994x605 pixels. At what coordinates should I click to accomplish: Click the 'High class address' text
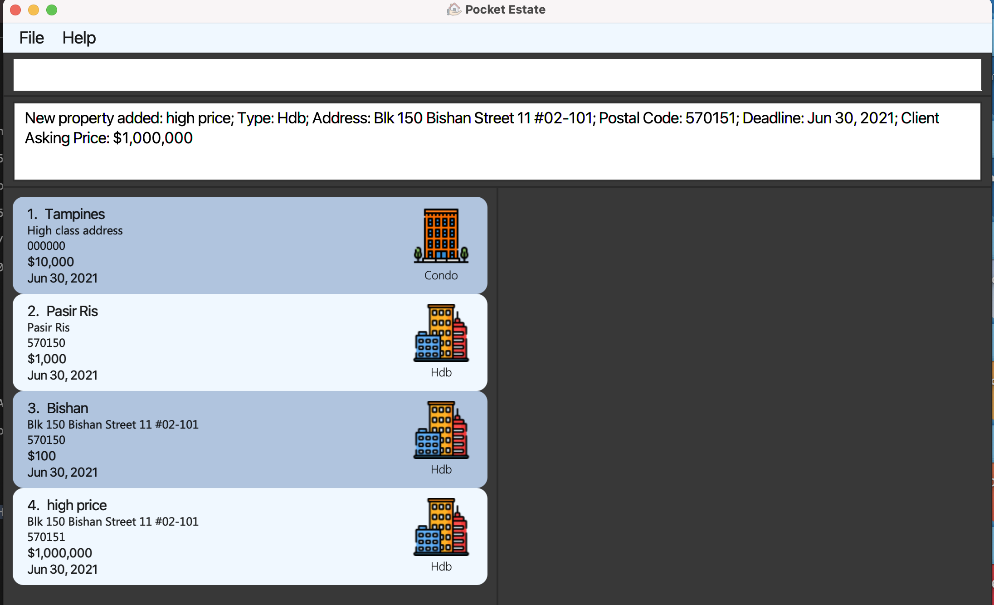pos(75,230)
